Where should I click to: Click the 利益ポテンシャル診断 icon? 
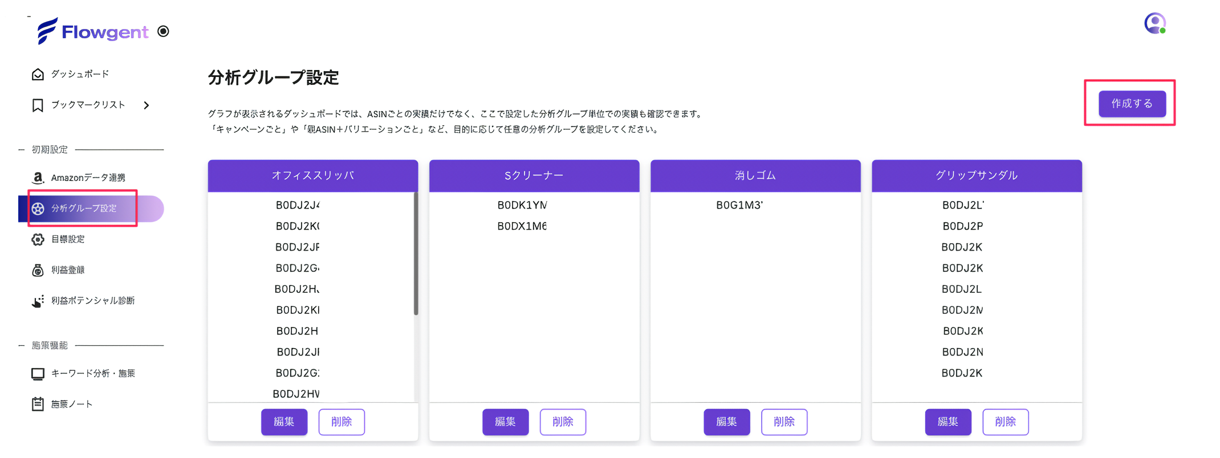point(38,301)
